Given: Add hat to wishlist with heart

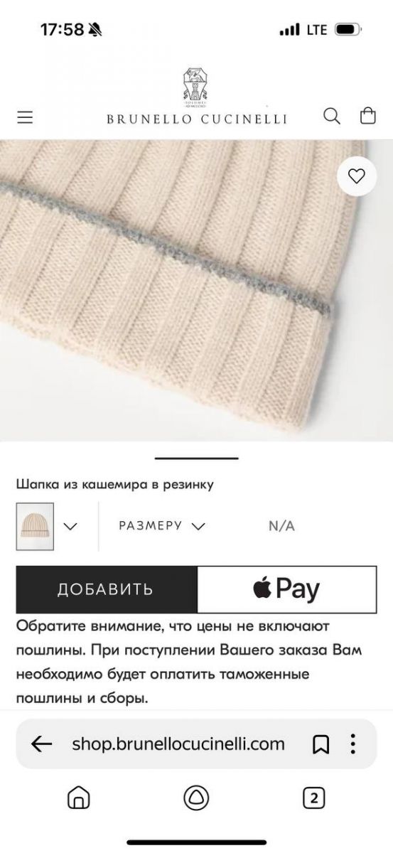Looking at the screenshot, I should 356,176.
